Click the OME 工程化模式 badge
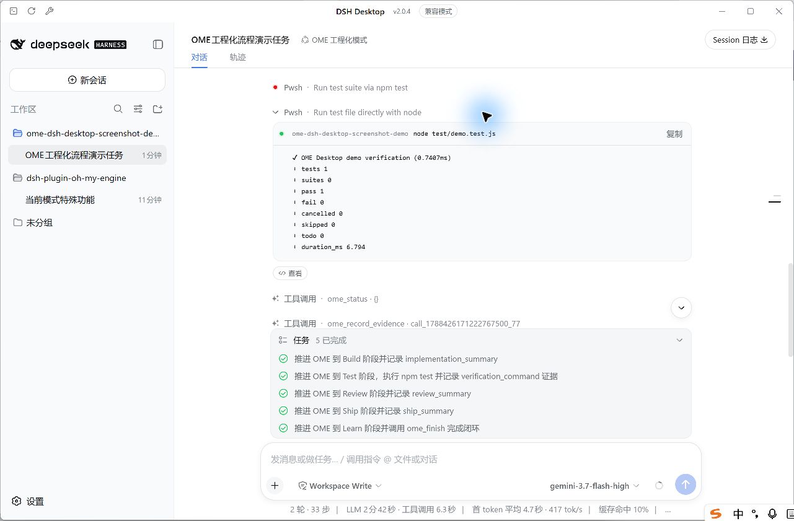This screenshot has width=794, height=521. point(334,40)
